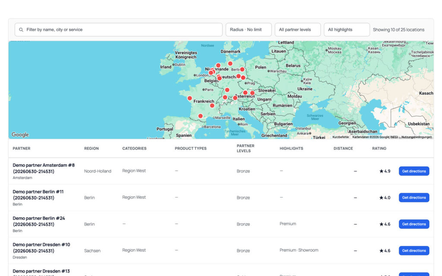This screenshot has width=442, height=276.
Task: Click the Google logo on the map
Action: point(20,135)
